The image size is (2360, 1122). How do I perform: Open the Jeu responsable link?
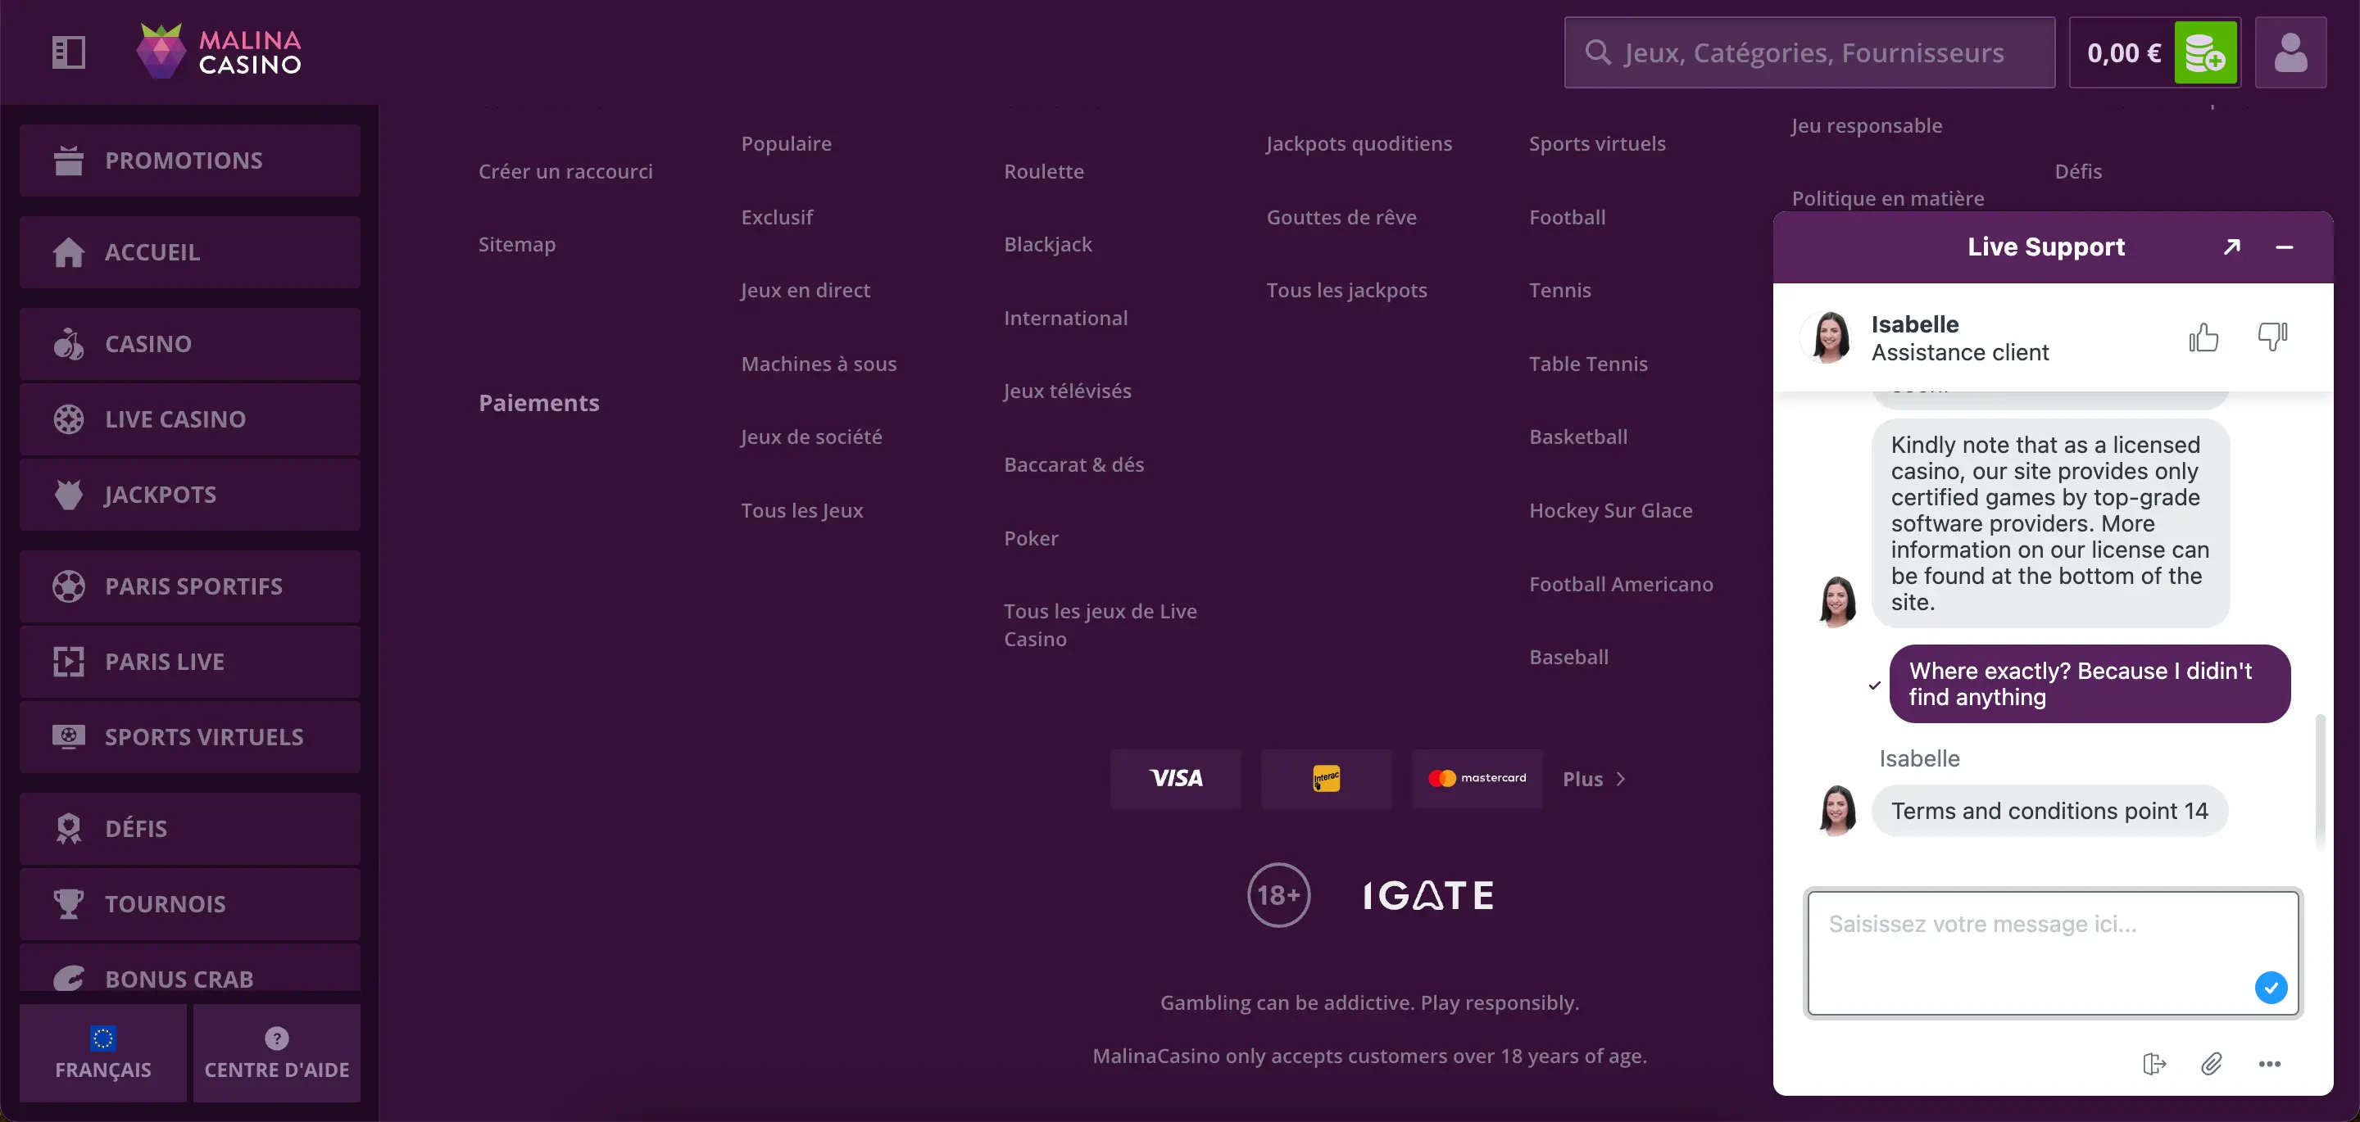[1866, 125]
